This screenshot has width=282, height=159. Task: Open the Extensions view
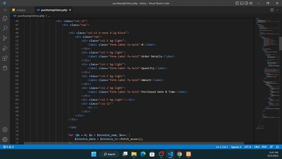5,58
